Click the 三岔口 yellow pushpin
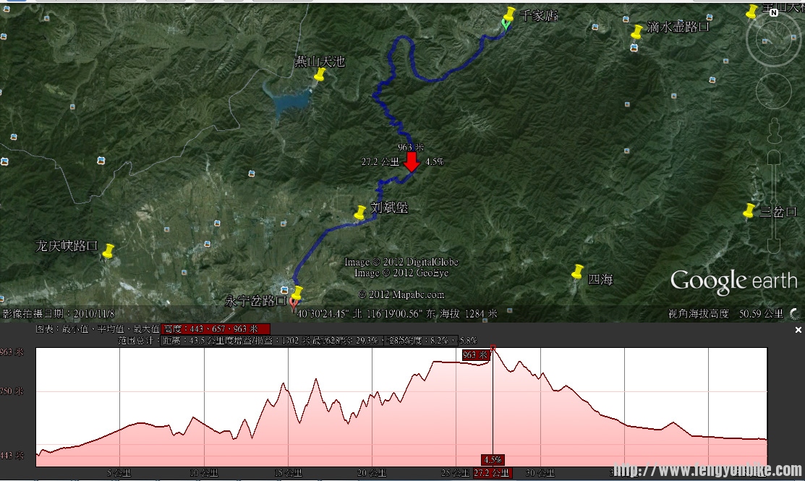 (749, 210)
